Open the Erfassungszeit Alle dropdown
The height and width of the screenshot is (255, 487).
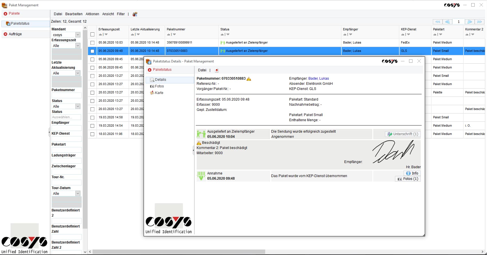point(78,46)
